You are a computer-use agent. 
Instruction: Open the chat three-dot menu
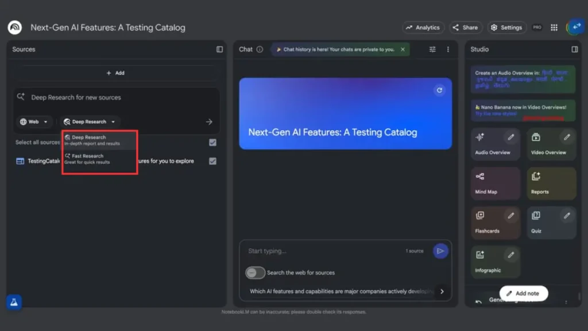tap(448, 49)
